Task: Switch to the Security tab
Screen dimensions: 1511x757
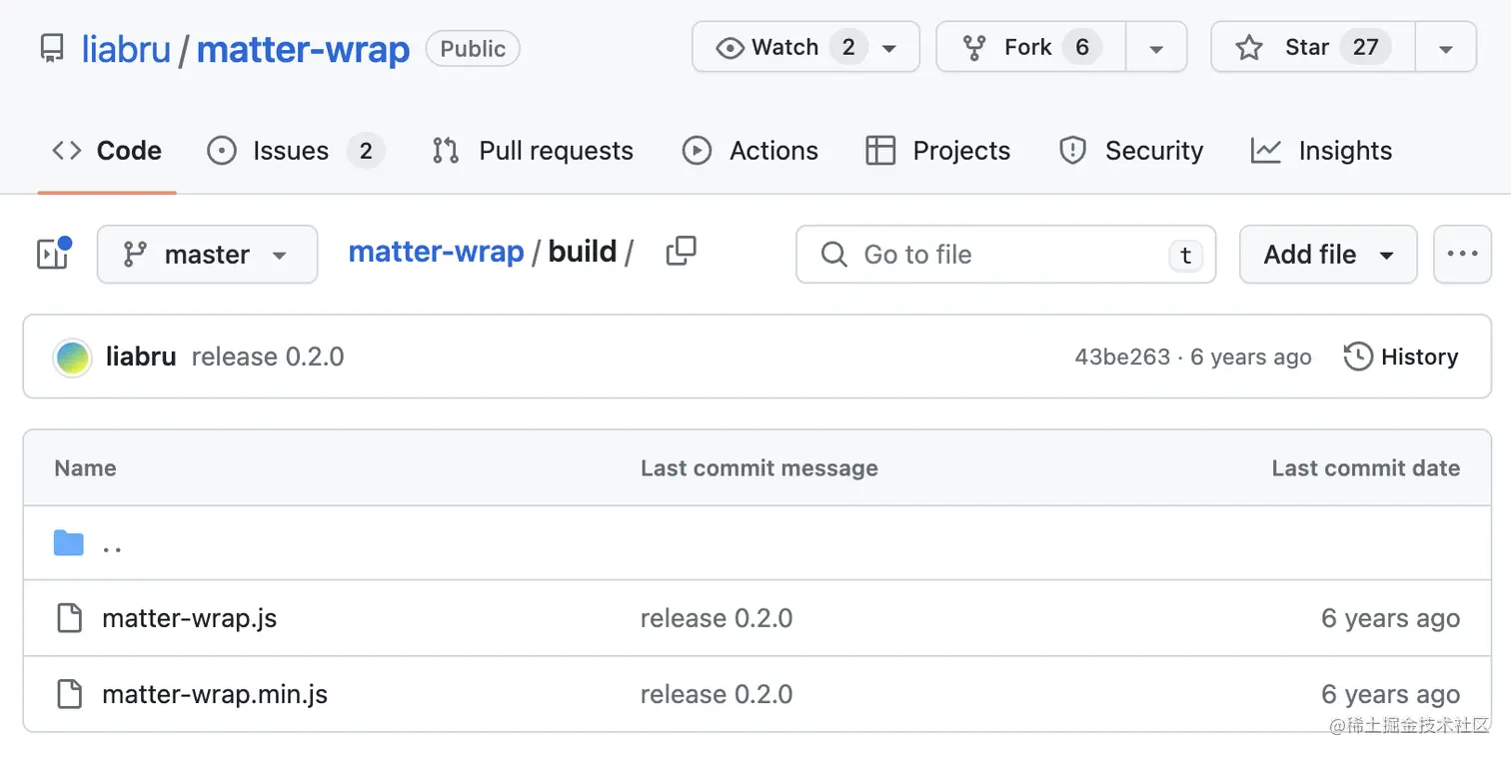Action: click(x=1130, y=151)
